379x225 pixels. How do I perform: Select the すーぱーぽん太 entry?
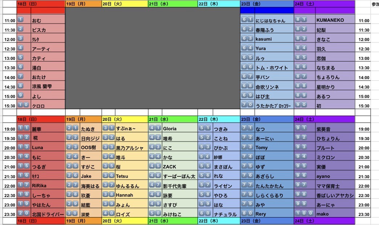point(180,175)
